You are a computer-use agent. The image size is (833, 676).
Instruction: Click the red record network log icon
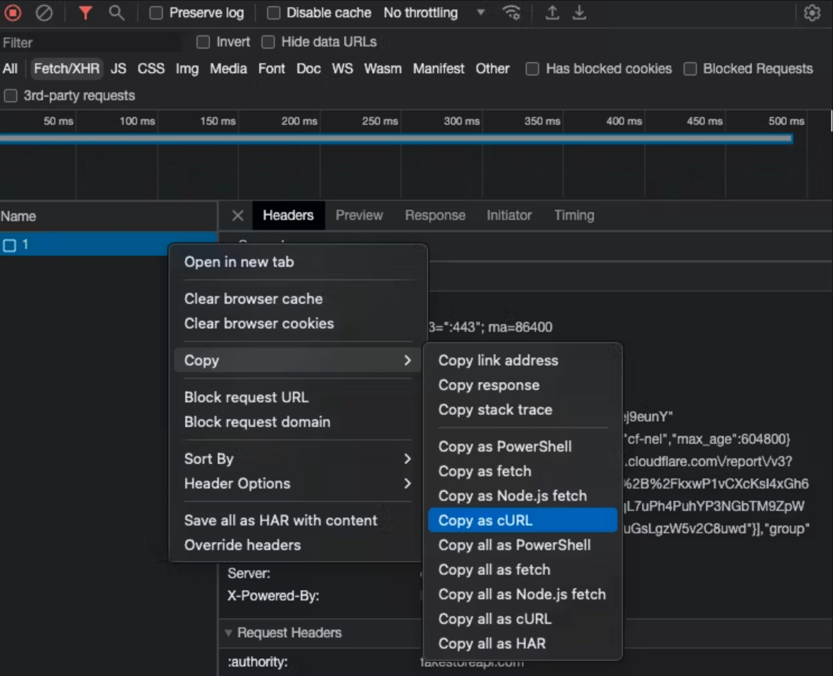click(x=13, y=13)
